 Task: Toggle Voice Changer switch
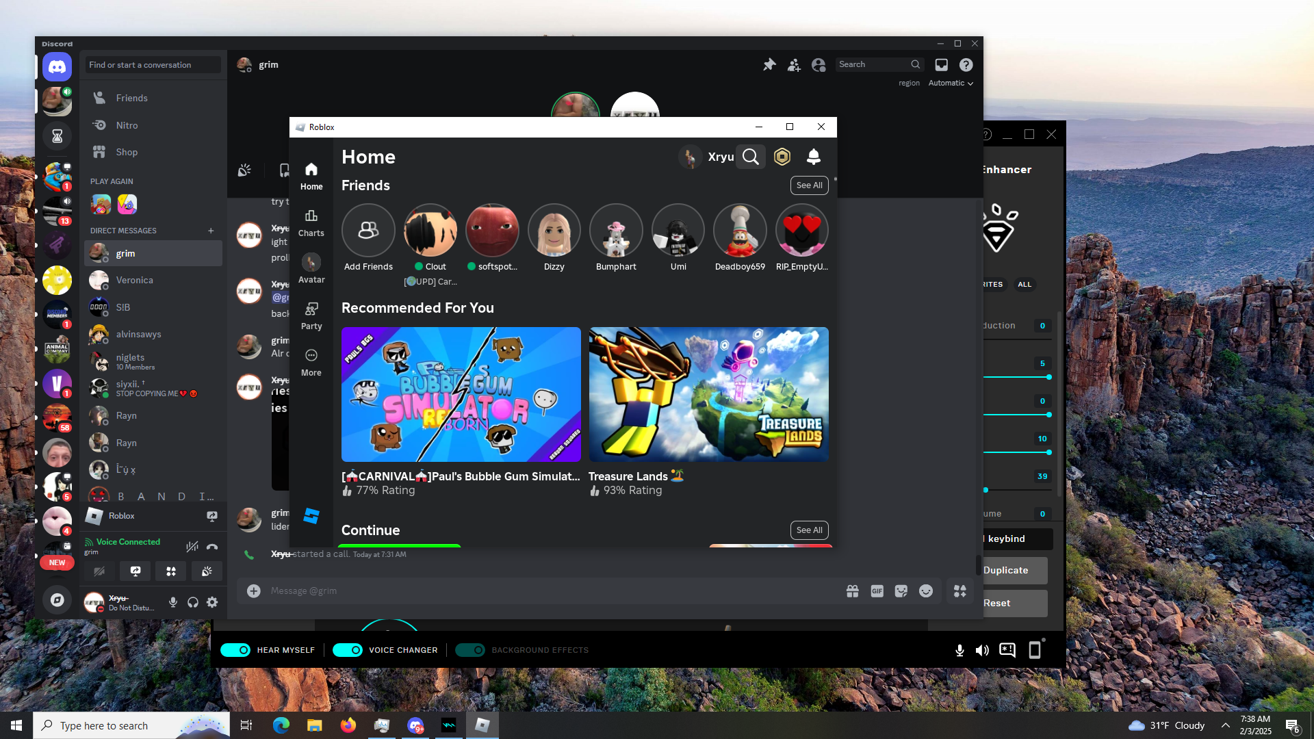pos(348,650)
